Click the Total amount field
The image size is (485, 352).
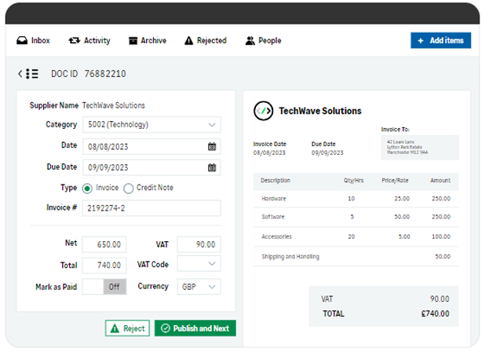click(x=104, y=266)
